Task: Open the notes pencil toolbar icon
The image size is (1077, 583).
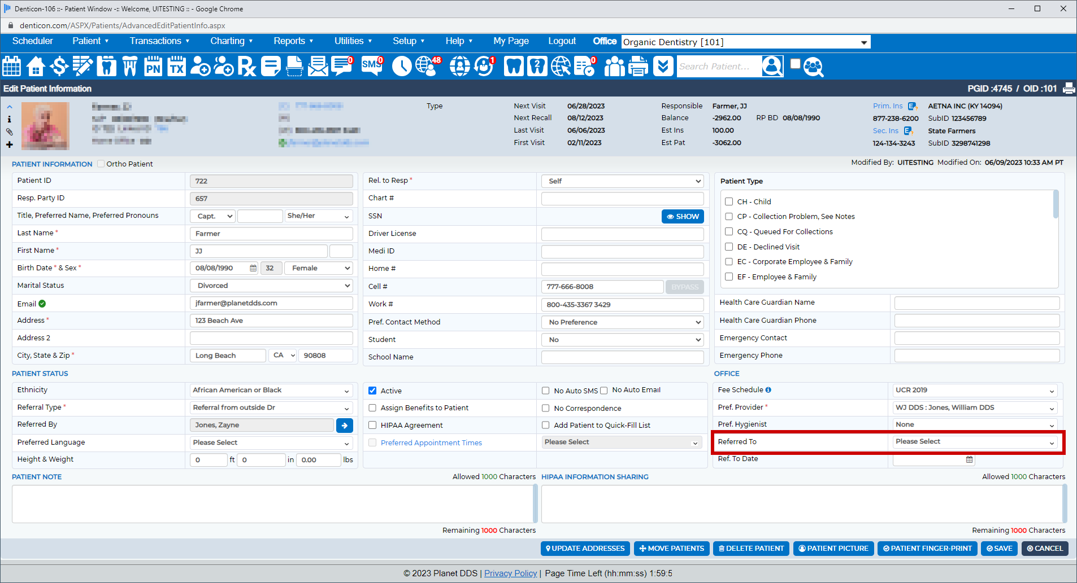Action: coord(82,66)
